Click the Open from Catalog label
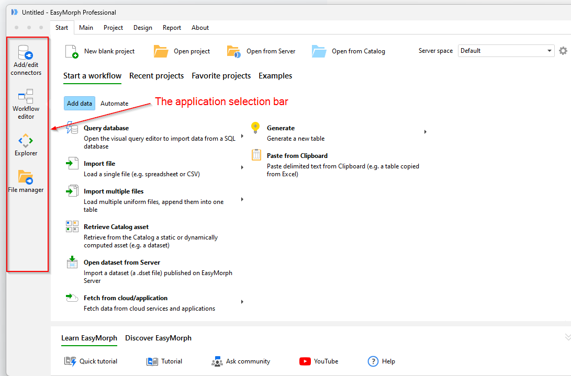 coord(359,51)
